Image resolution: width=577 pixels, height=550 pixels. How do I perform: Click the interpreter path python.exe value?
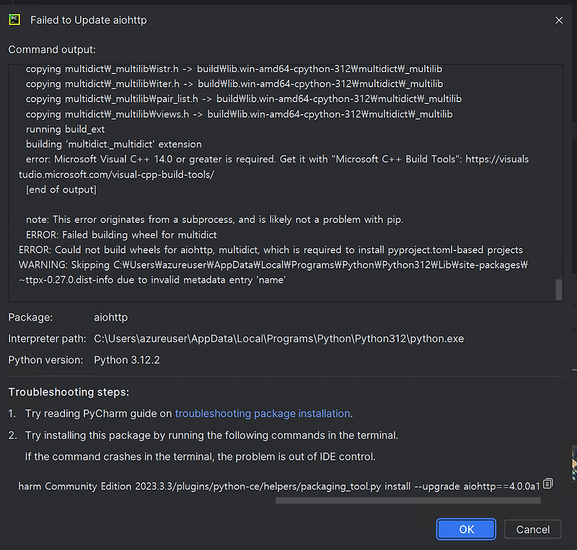(279, 339)
